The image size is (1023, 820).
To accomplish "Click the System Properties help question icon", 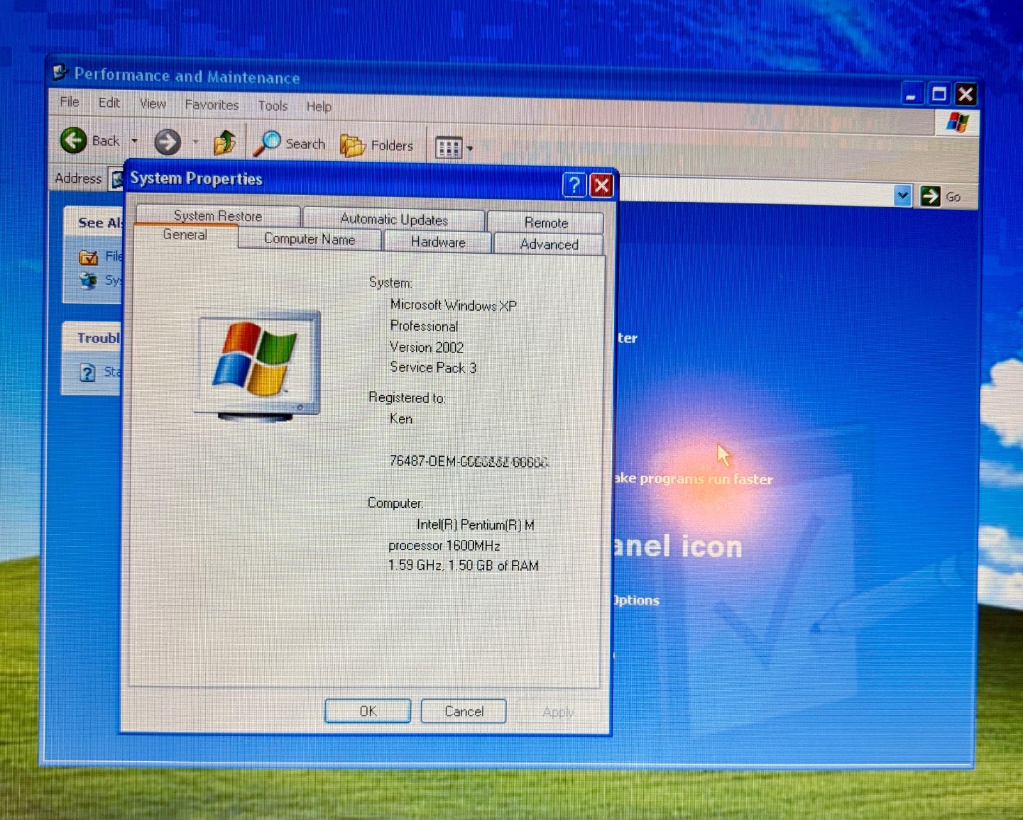I will (x=574, y=185).
